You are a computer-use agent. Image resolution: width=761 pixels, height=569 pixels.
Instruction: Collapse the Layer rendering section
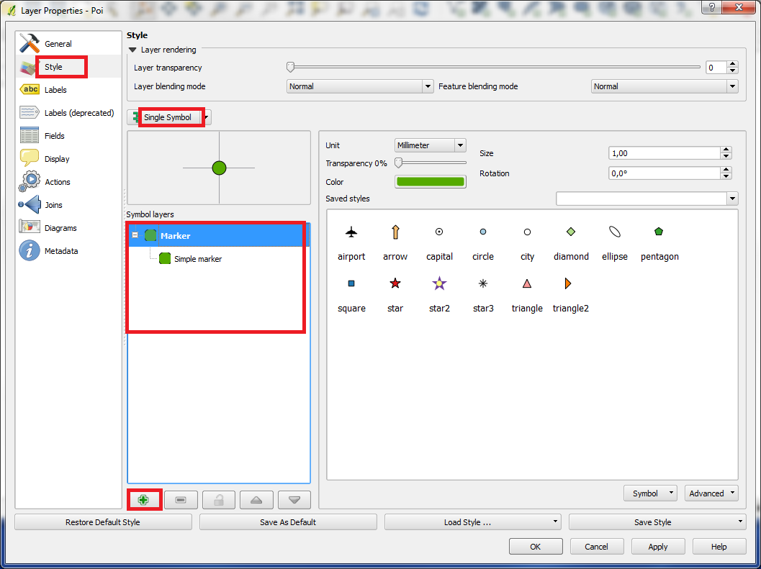[132, 50]
